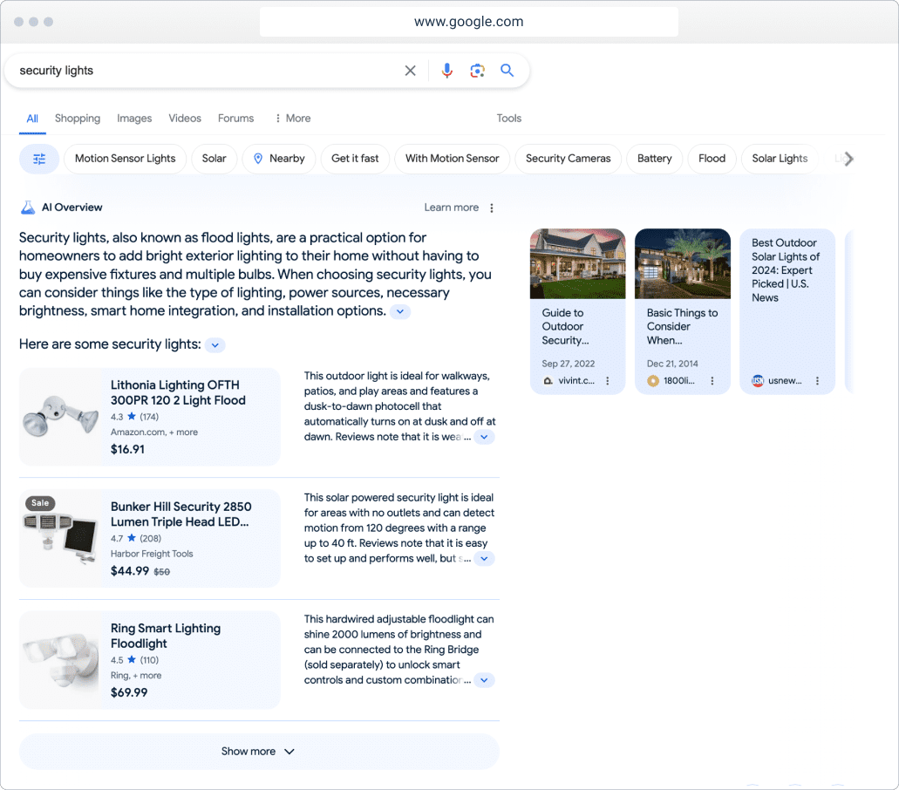Open the filter settings sliders icon

click(39, 159)
